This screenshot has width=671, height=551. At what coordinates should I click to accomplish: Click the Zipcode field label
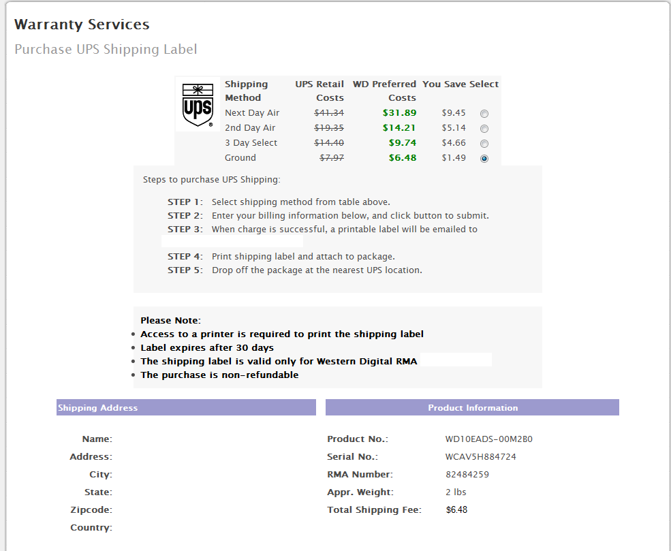pos(91,509)
